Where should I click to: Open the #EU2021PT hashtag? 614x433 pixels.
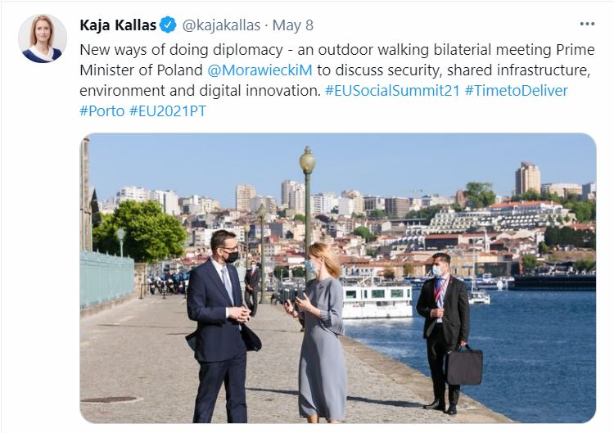tap(168, 111)
